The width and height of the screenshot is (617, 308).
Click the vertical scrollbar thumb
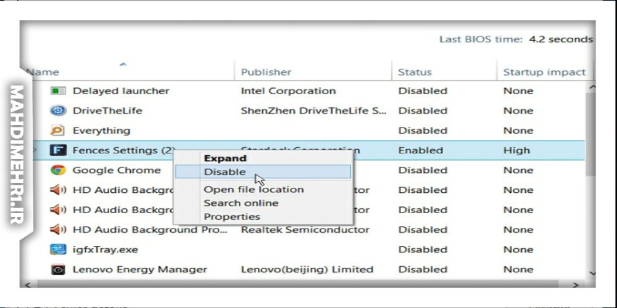590,134
